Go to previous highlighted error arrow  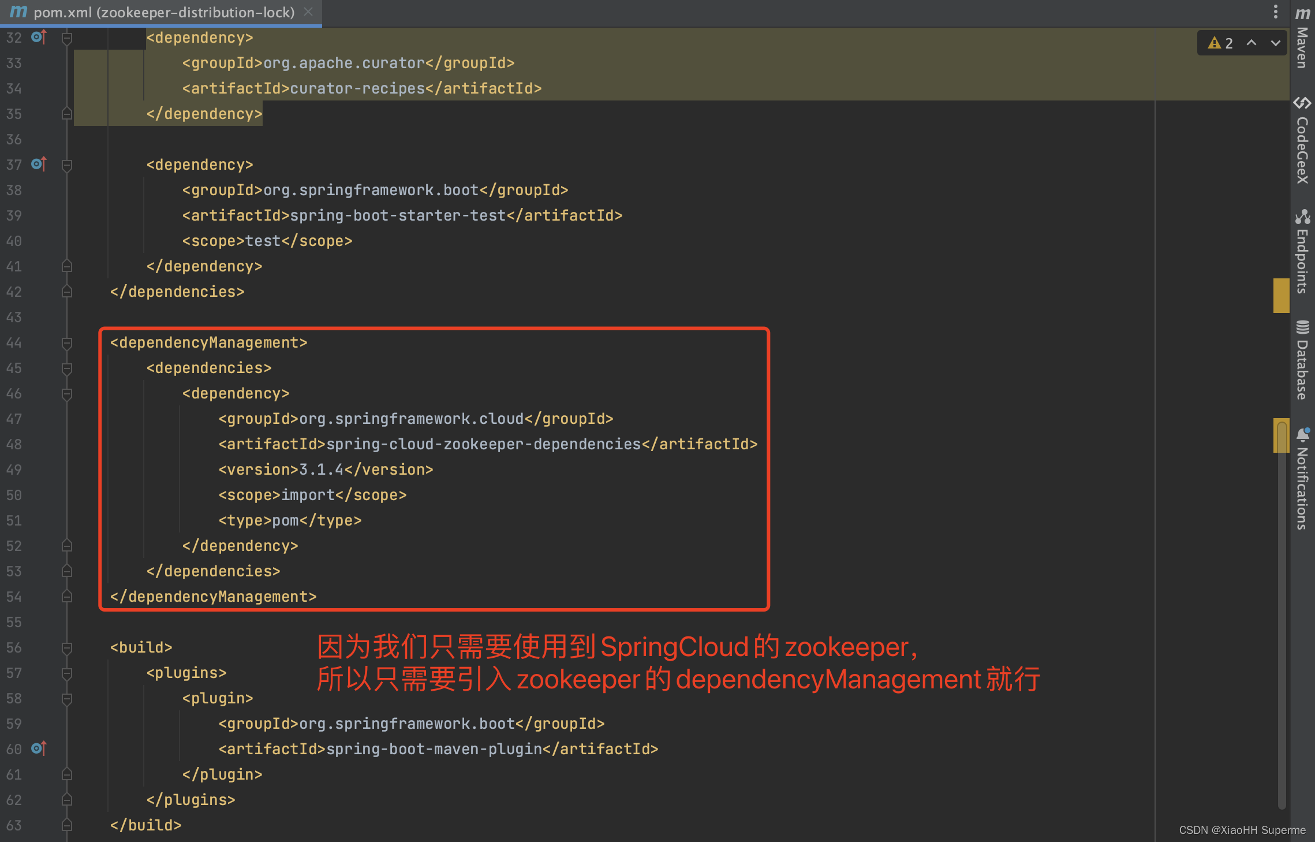[x=1252, y=43]
